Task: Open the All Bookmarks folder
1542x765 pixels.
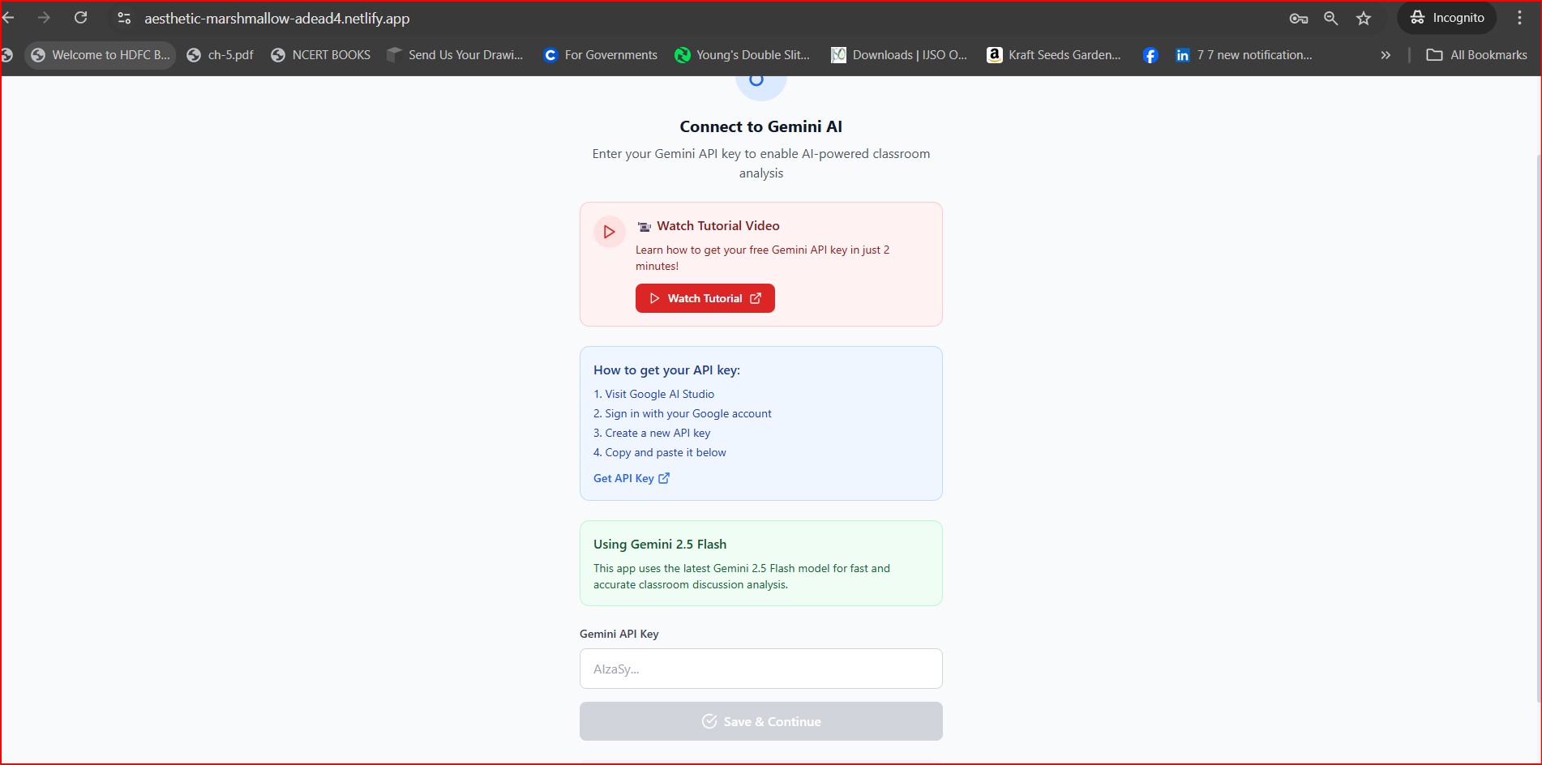Action: [1476, 55]
